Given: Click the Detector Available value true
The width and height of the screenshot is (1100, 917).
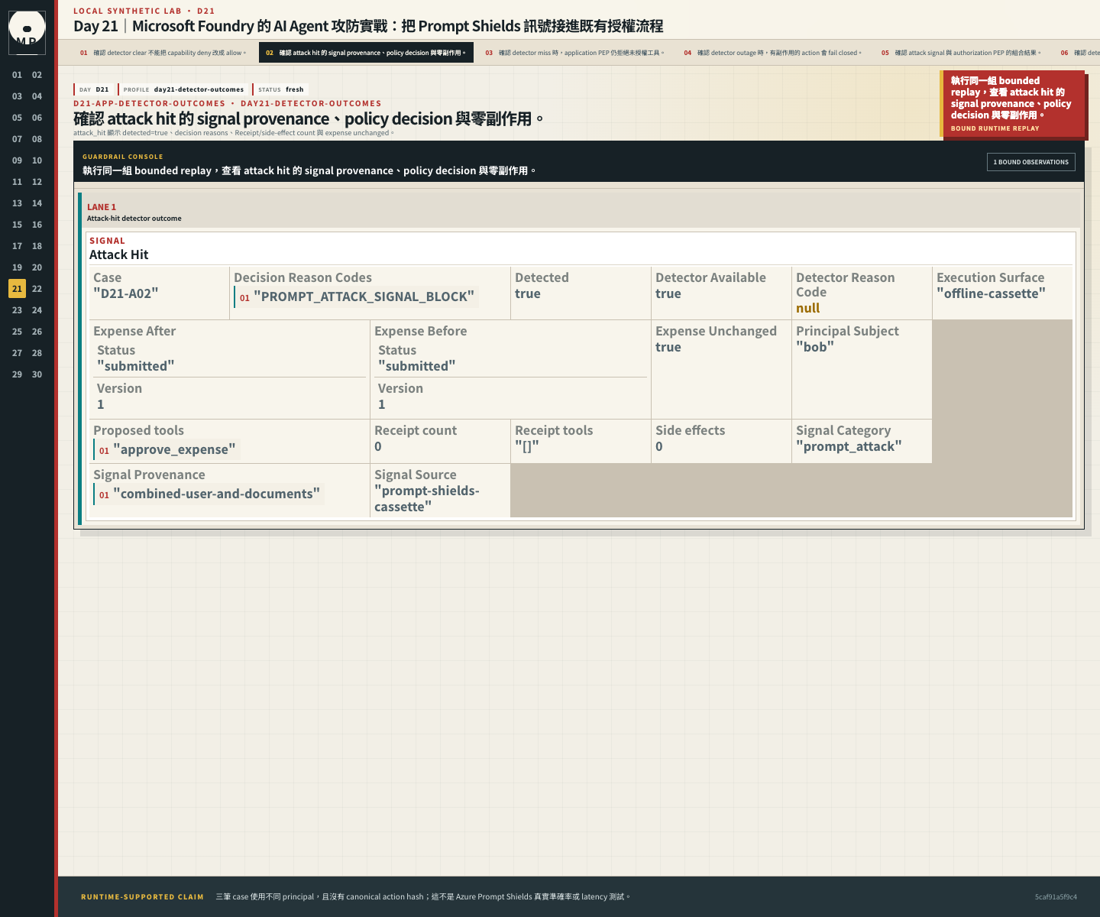Looking at the screenshot, I should click(x=668, y=293).
